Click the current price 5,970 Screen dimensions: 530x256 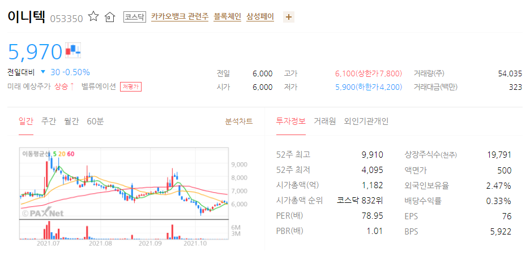(35, 51)
